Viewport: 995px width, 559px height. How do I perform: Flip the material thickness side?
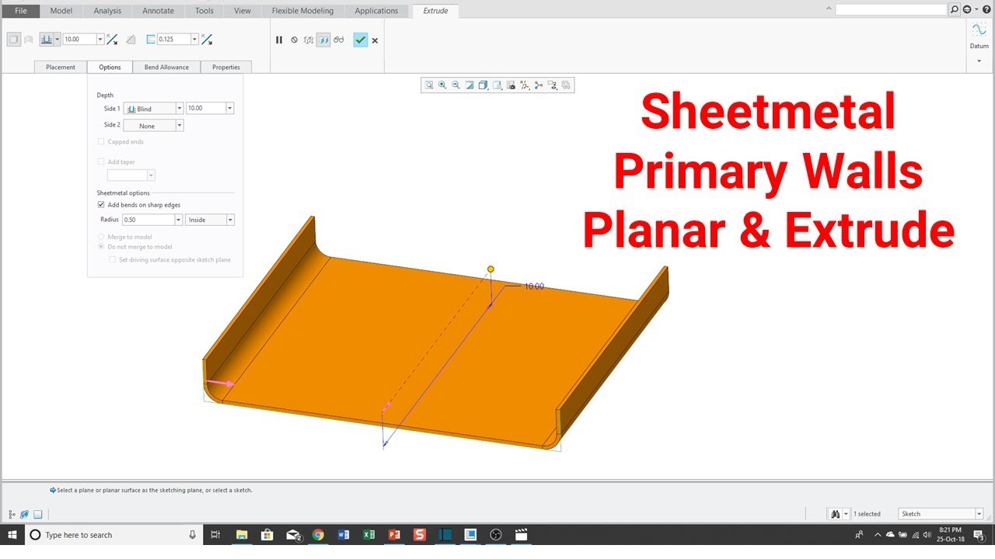207,39
